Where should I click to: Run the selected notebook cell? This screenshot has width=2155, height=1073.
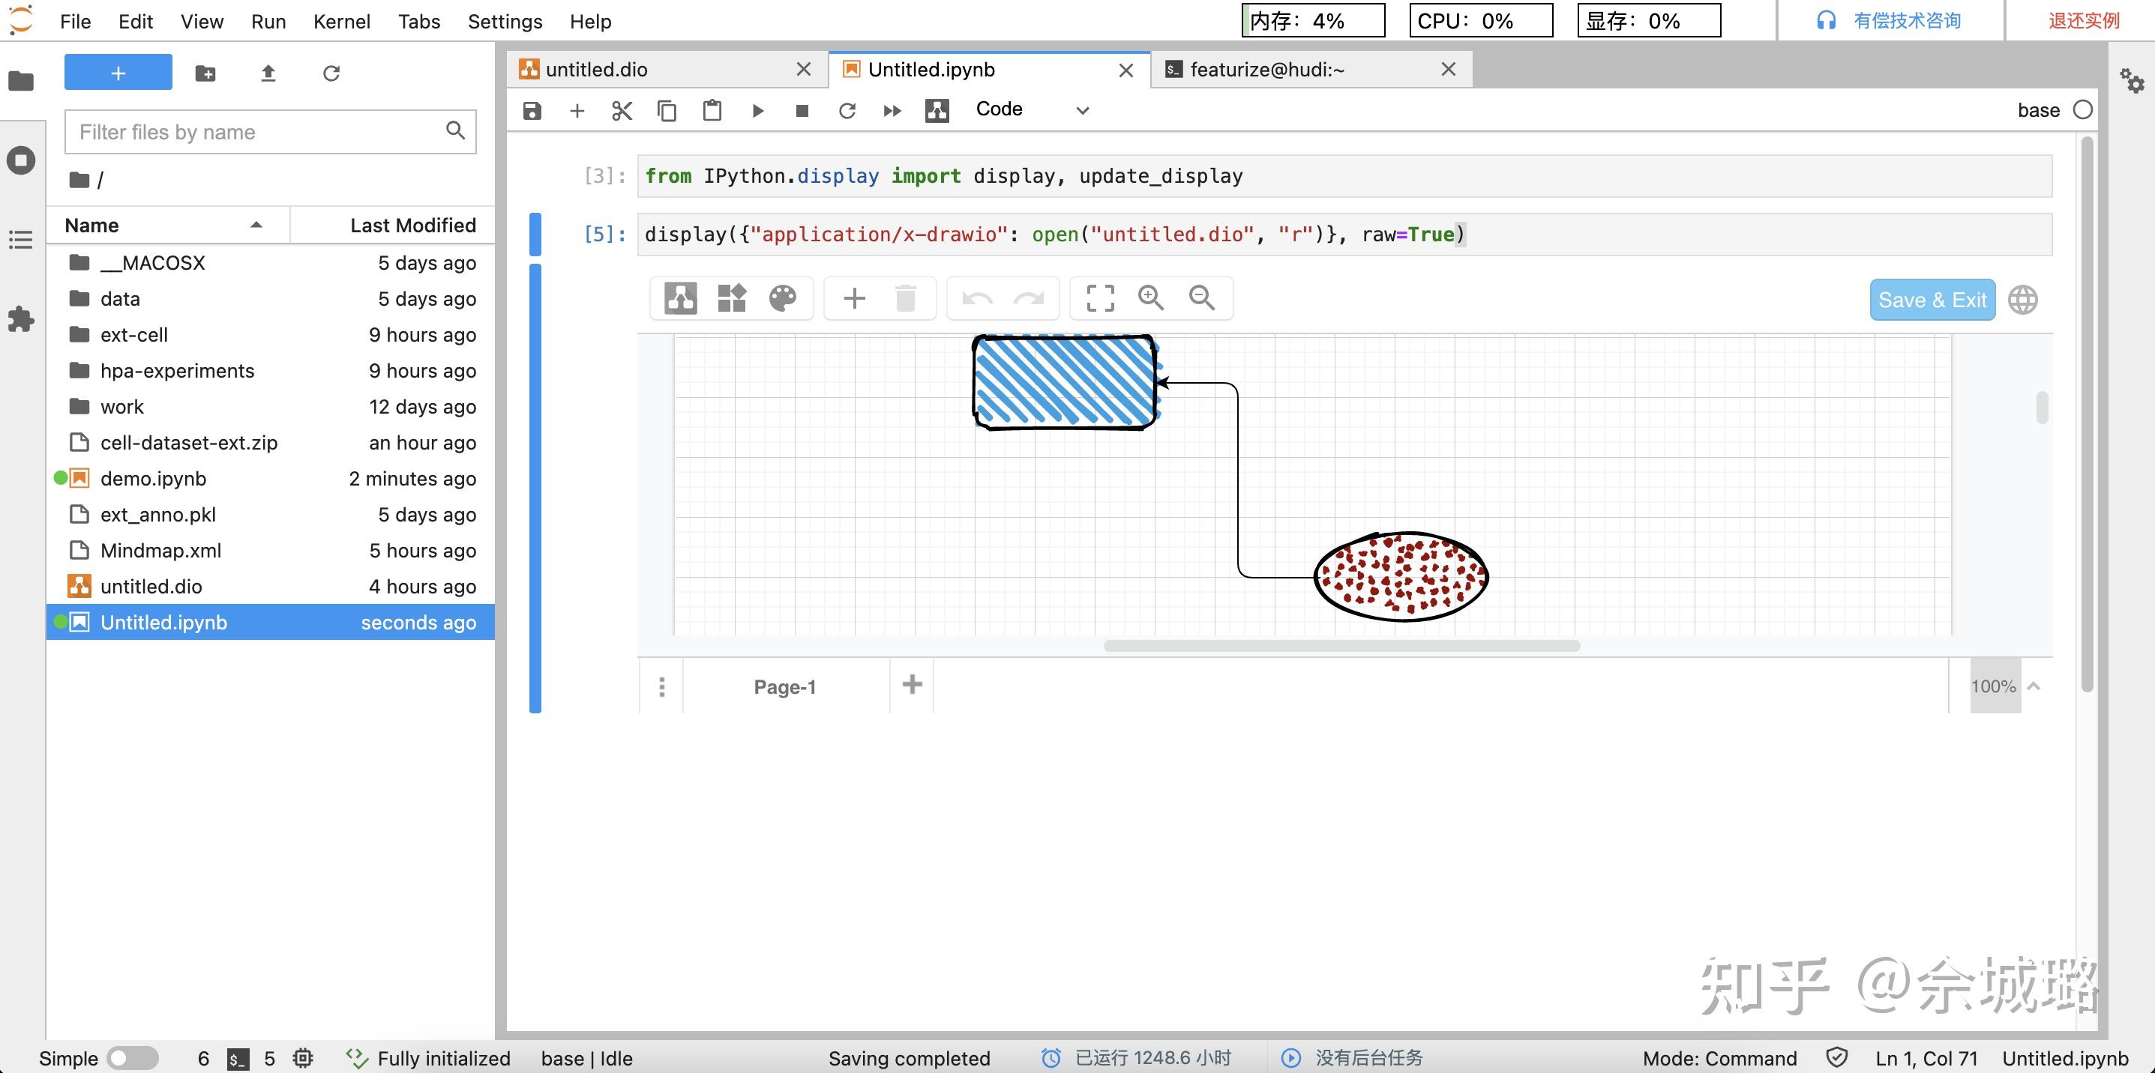point(758,110)
